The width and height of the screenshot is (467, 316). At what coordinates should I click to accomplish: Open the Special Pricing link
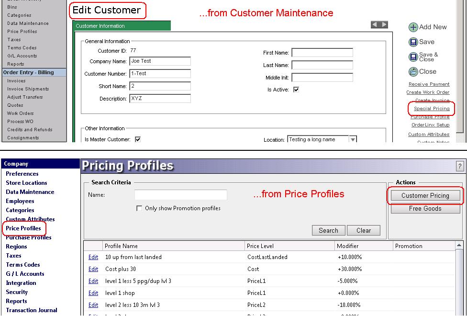click(432, 109)
